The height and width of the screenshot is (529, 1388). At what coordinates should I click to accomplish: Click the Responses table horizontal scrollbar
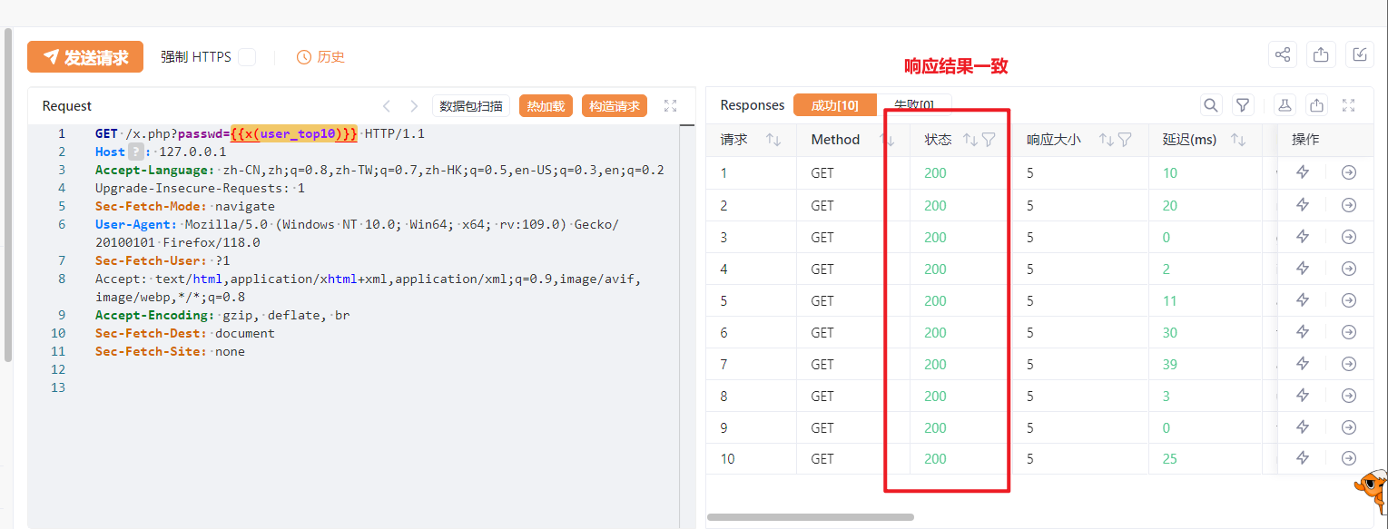pyautogui.click(x=811, y=517)
